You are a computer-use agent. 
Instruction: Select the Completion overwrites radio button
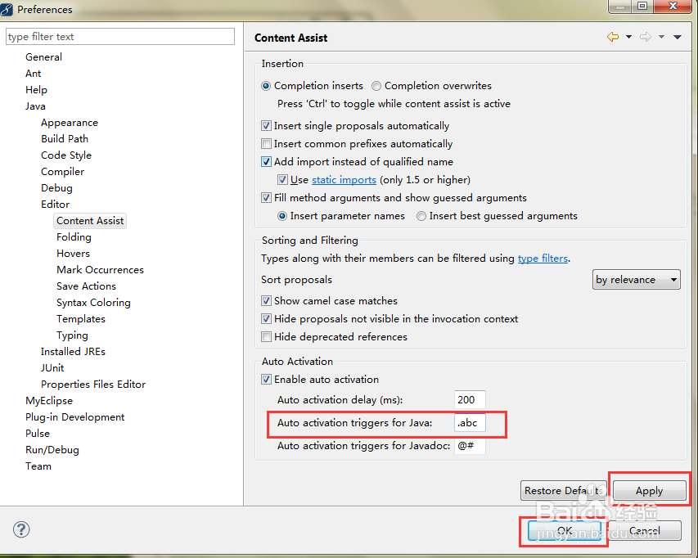click(x=376, y=86)
